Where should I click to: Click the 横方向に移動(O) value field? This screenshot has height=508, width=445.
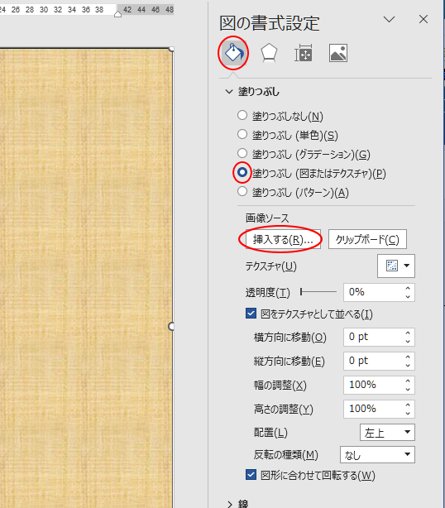(x=372, y=337)
